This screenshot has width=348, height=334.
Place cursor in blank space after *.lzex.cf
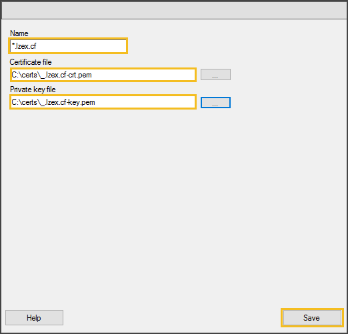pyautogui.click(x=82, y=46)
